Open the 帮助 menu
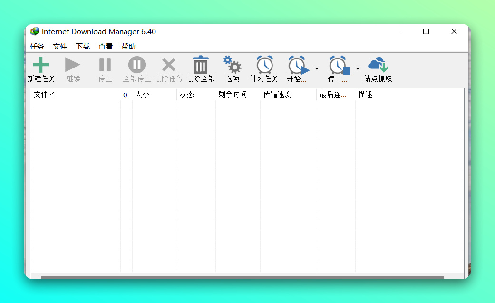 coord(128,47)
